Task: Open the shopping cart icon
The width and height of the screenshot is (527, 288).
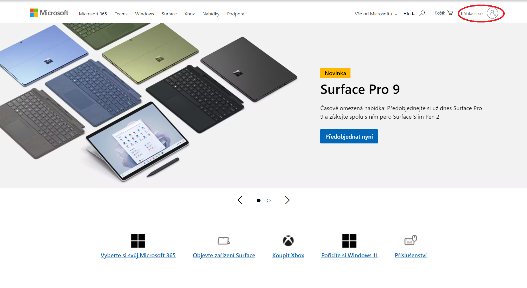Action: tap(450, 13)
